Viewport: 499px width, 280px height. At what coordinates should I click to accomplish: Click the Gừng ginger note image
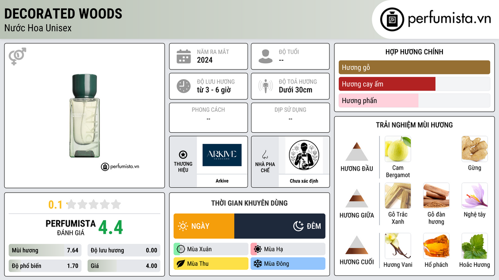coord(475,149)
